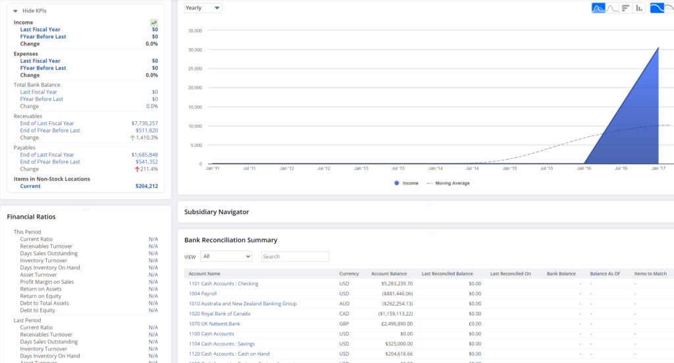Focus the bank reconciliation Search field
This screenshot has width=674, height=363.
pos(296,256)
